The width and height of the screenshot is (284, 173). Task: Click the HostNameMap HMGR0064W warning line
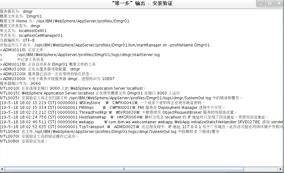point(134,117)
